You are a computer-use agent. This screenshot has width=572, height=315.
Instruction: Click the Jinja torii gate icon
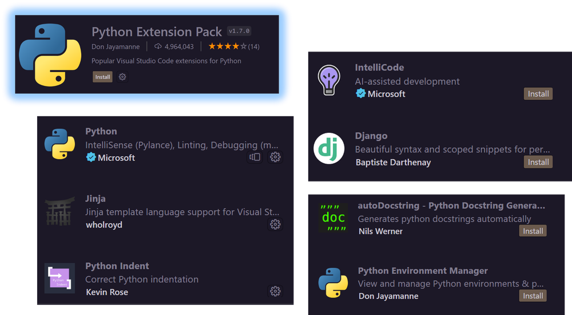pos(59,211)
